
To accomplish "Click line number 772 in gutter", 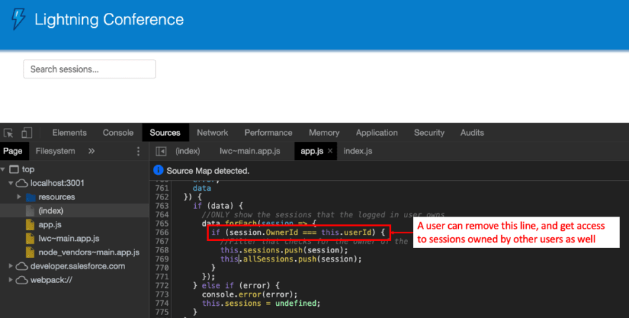I will [162, 286].
